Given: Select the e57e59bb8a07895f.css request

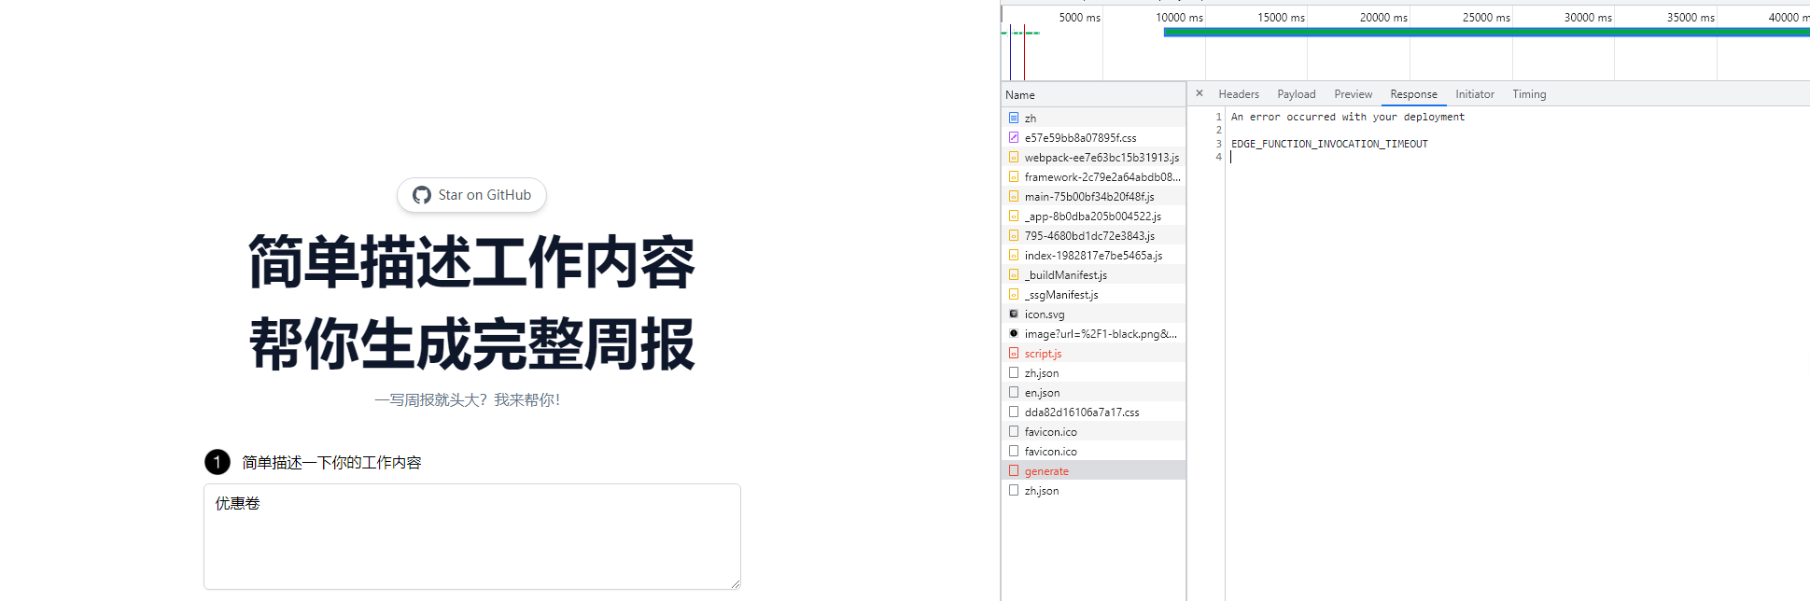Looking at the screenshot, I should click(x=1093, y=138).
